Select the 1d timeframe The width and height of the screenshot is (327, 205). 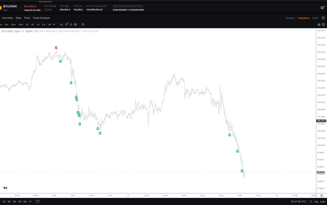38,25
